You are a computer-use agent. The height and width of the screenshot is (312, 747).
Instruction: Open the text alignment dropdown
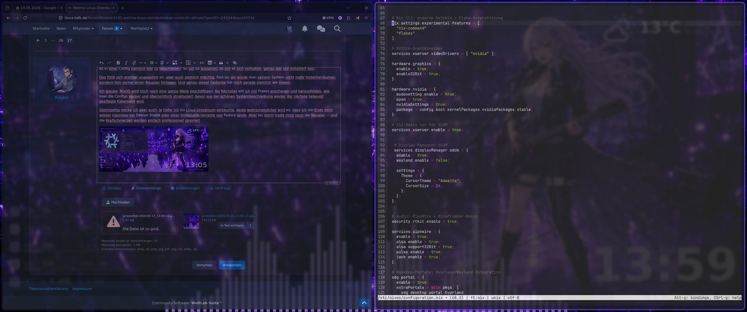[164, 63]
